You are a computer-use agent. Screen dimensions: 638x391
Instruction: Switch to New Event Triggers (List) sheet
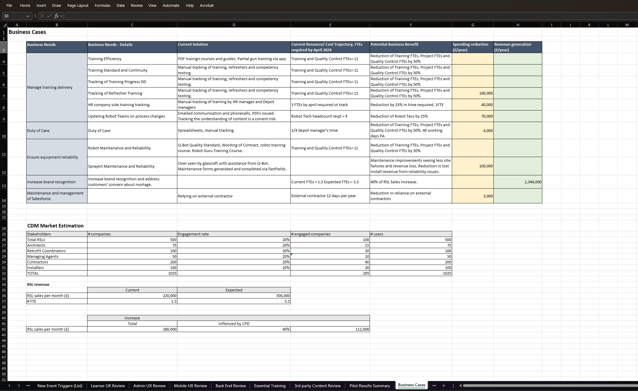(x=60, y=386)
